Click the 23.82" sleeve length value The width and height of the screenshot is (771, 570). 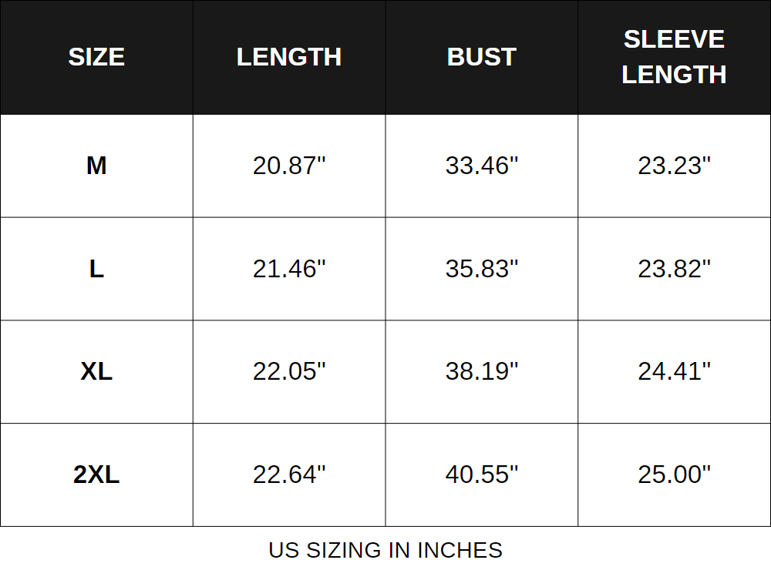(x=675, y=269)
